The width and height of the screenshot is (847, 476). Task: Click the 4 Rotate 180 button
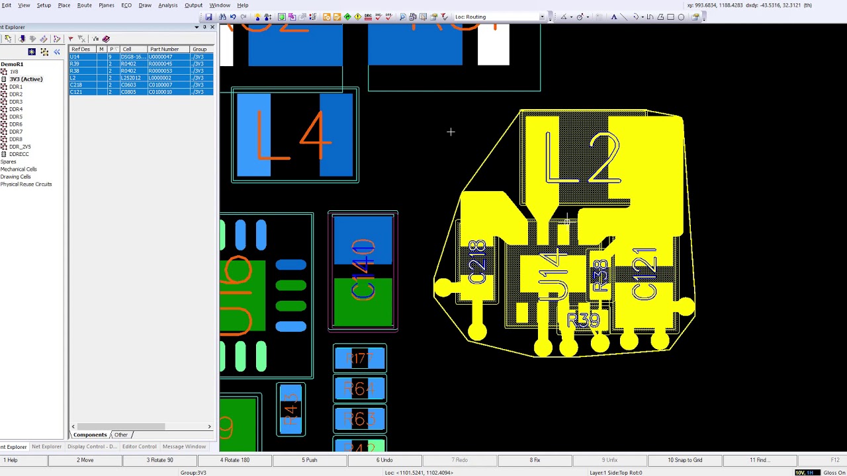[x=234, y=460]
